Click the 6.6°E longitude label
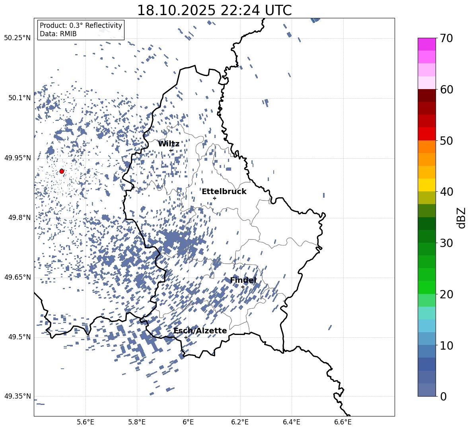The image size is (471, 430). pos(343,422)
